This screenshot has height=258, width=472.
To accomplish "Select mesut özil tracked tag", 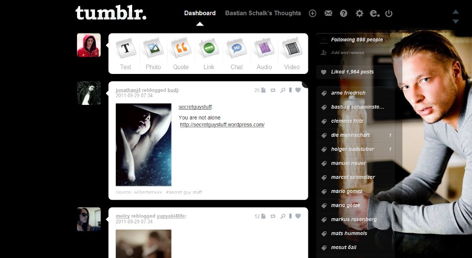I will [x=356, y=248].
